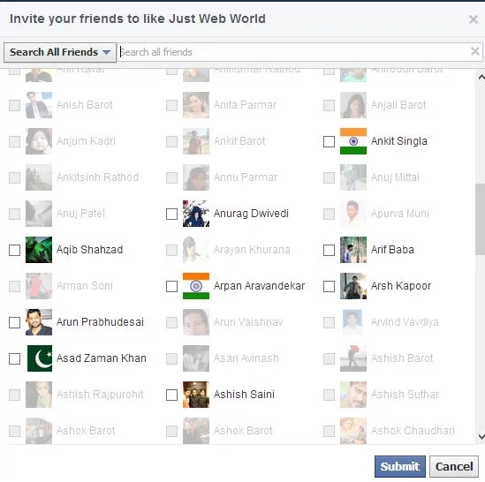This screenshot has width=485, height=482.
Task: Click the greyed-out name Ankit Barot
Action: point(239,141)
